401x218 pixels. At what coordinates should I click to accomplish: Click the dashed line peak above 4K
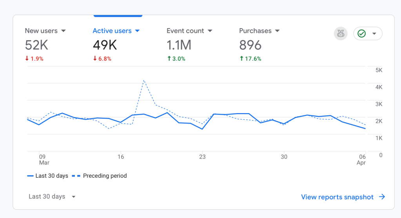tap(144, 80)
